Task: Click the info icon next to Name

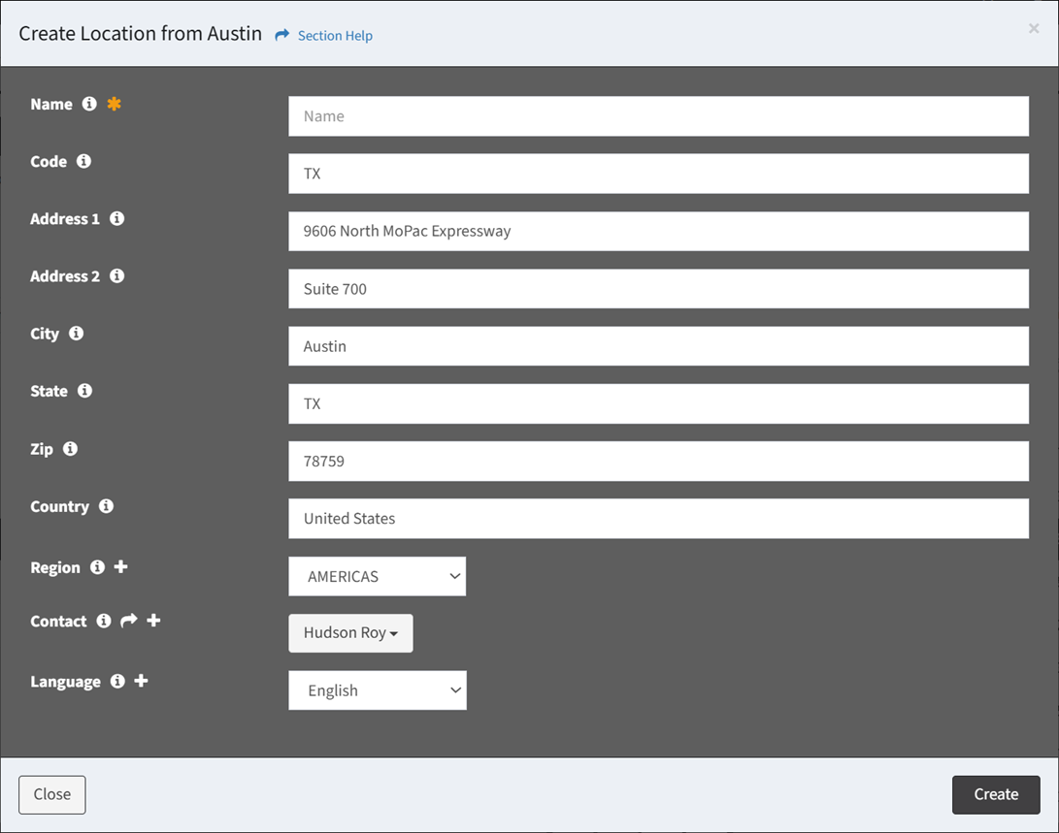Action: tap(89, 104)
